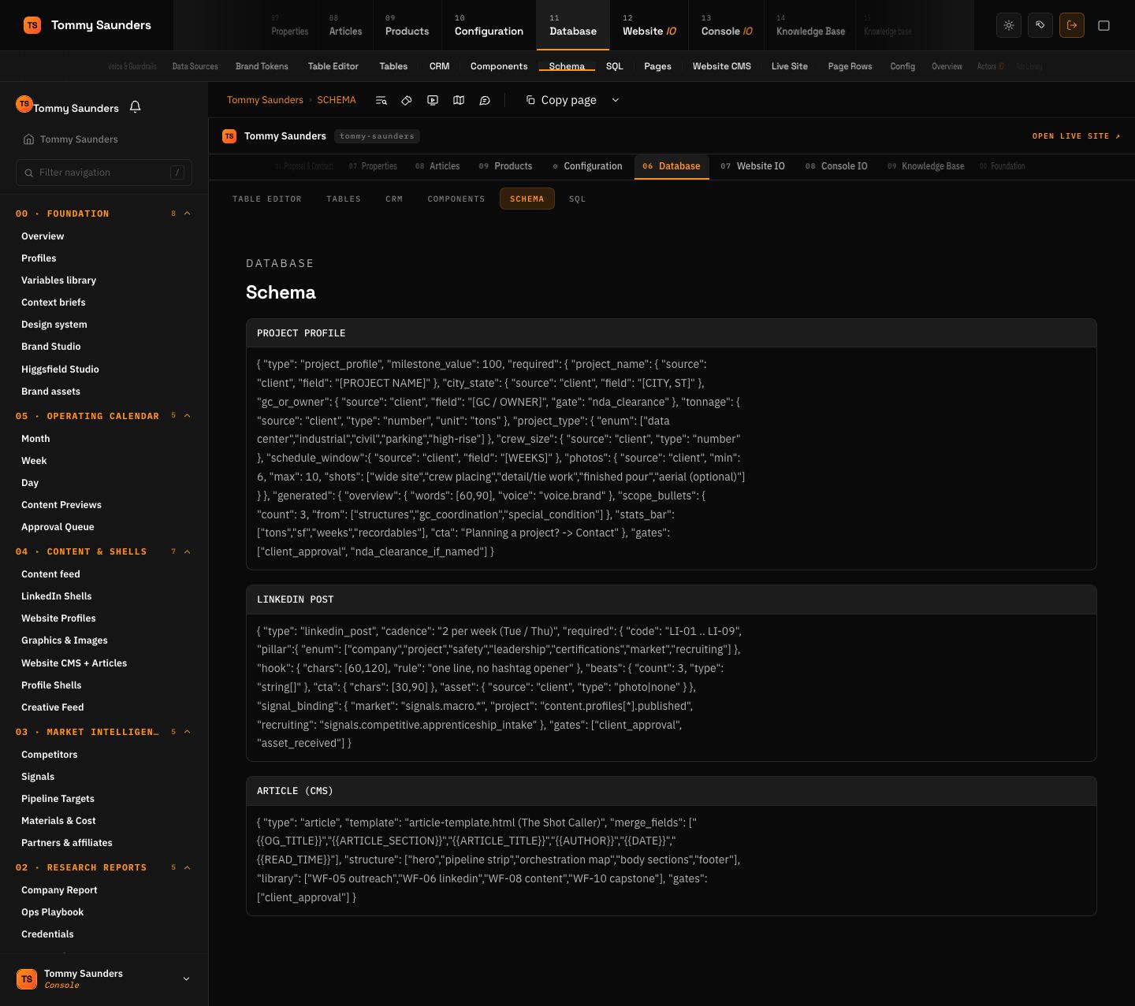Open Live Site in the secondary nav

pyautogui.click(x=789, y=66)
